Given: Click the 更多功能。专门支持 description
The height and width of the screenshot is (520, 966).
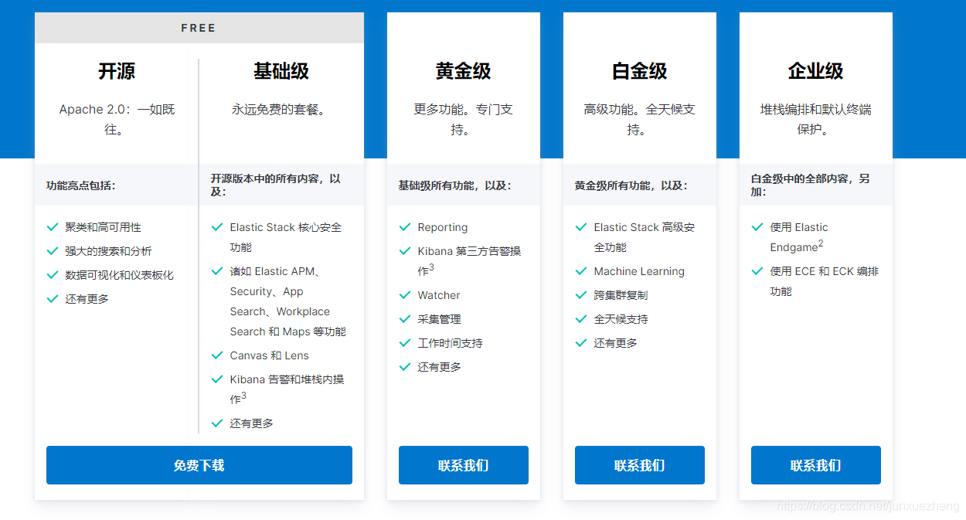Looking at the screenshot, I should pos(464,120).
